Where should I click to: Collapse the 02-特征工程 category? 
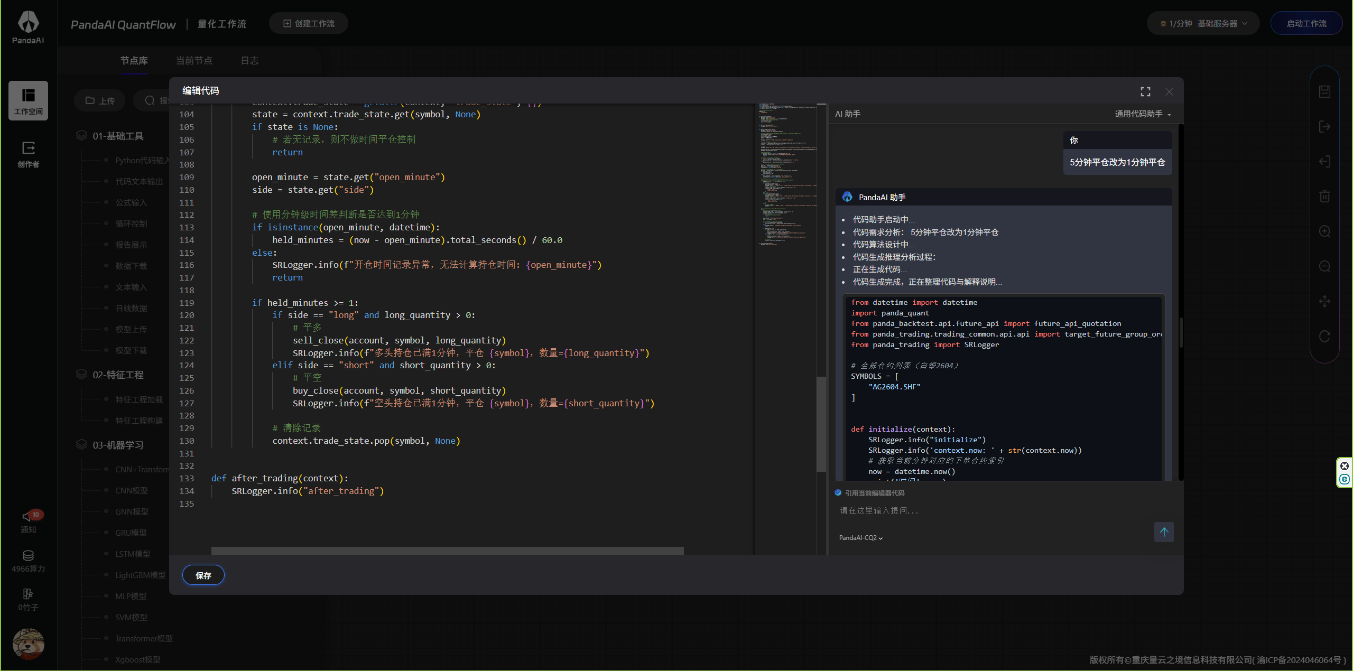click(118, 375)
